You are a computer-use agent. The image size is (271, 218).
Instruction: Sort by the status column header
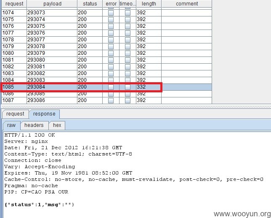[x=90, y=4]
